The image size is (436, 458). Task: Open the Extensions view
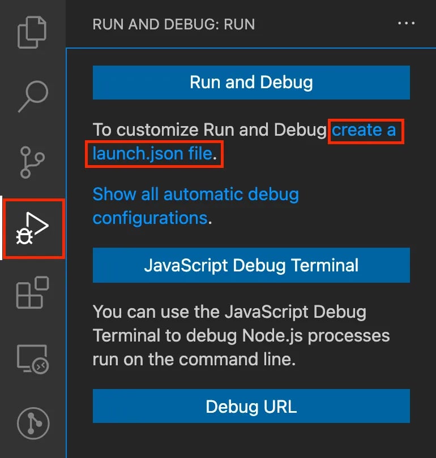point(32,292)
